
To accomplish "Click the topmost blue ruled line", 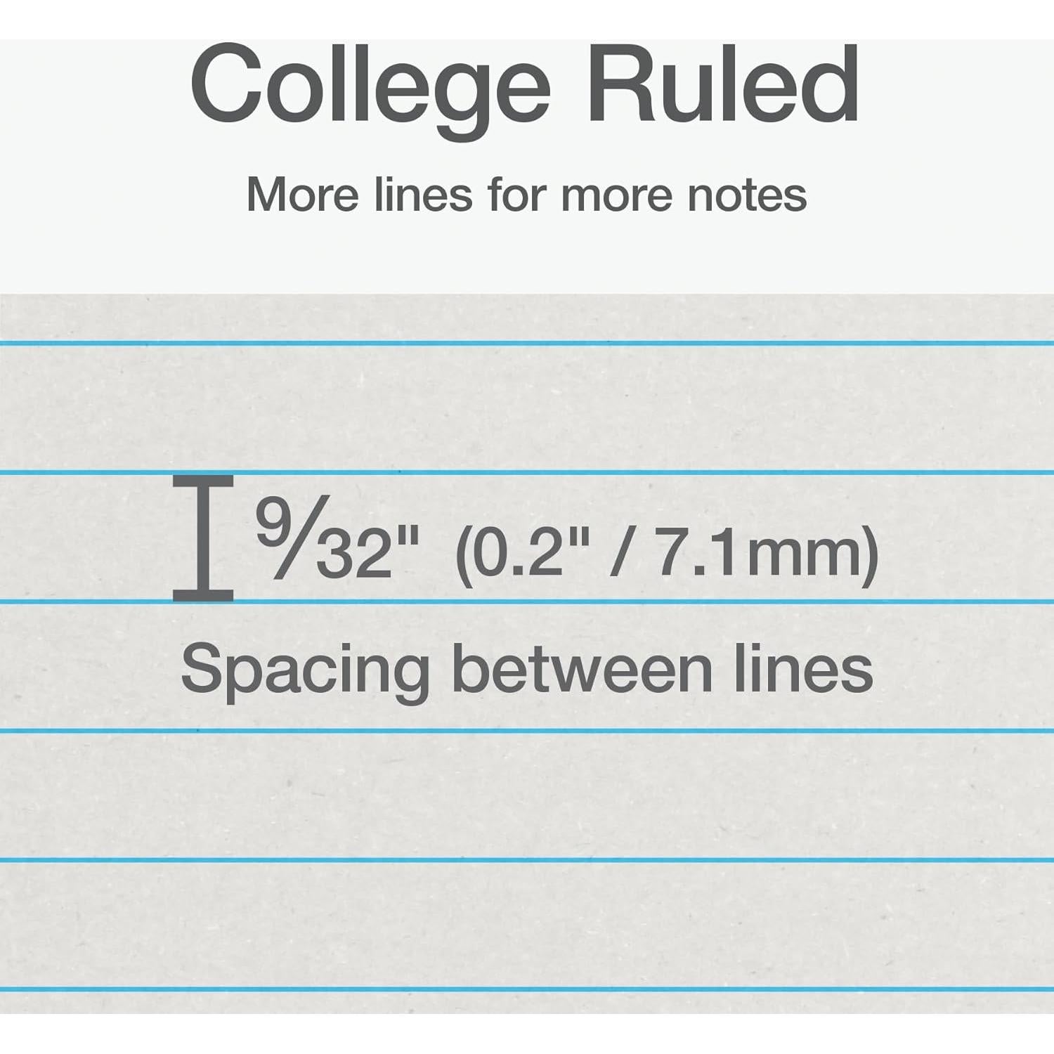I will tap(527, 343).
